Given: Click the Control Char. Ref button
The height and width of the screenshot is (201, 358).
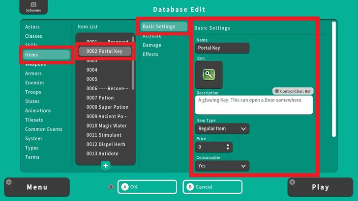Looking at the screenshot, I should 293,91.
